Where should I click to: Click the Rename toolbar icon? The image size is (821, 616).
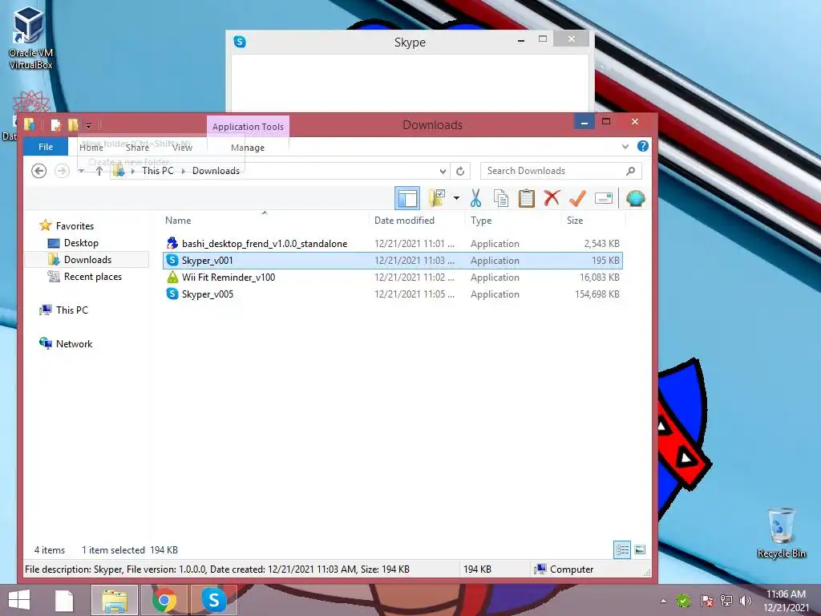point(603,198)
